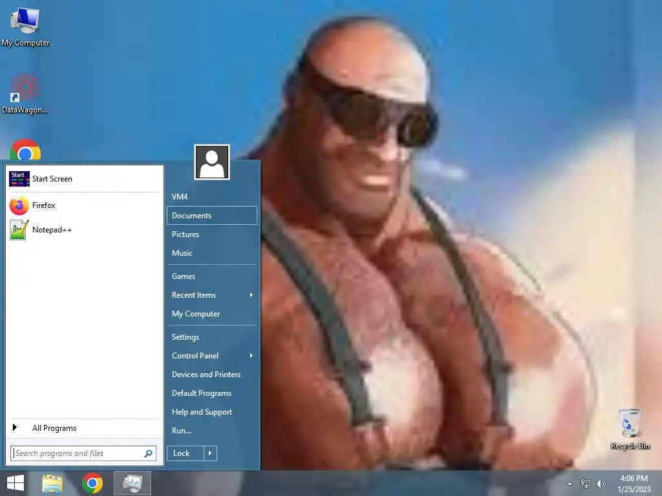Expand All Programs
The height and width of the screenshot is (496, 662).
click(83, 428)
